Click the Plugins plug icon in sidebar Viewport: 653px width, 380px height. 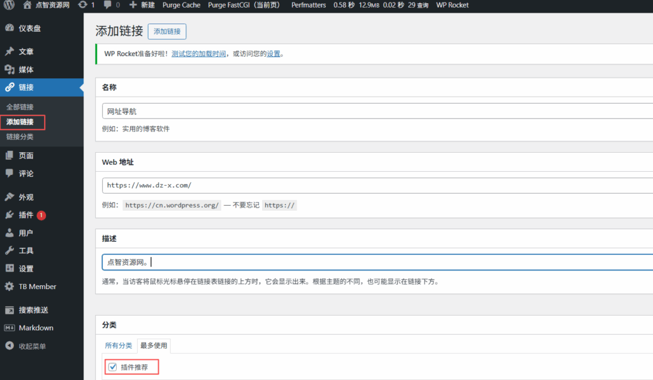tap(9, 215)
